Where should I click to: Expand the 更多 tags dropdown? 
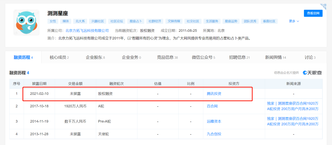click(294, 21)
